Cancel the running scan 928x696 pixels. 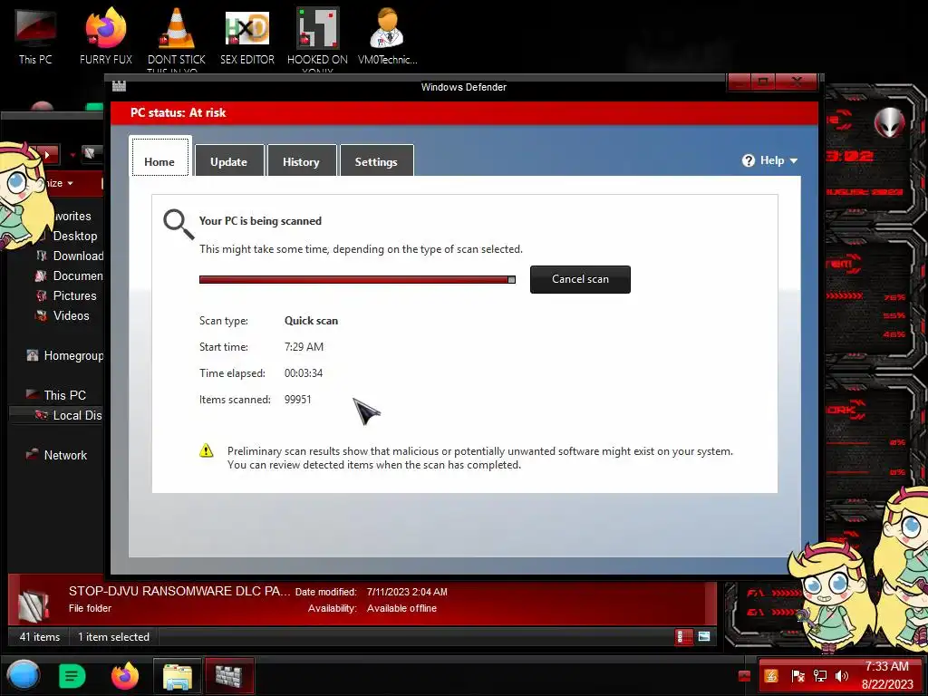tap(580, 279)
